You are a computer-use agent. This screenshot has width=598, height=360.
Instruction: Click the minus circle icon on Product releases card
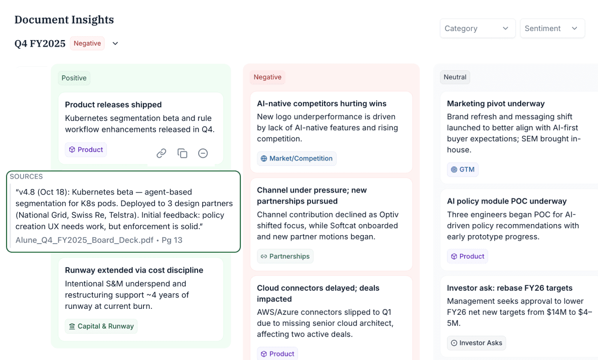click(203, 153)
